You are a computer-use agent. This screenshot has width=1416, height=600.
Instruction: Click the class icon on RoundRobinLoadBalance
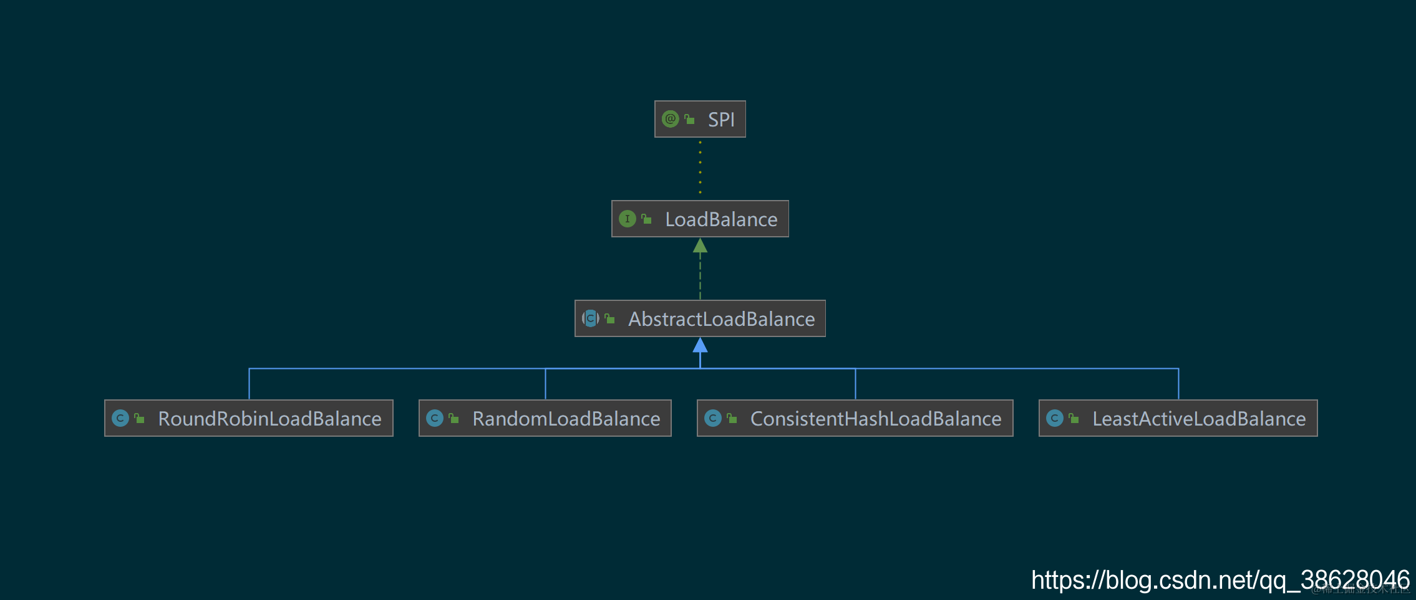click(120, 418)
